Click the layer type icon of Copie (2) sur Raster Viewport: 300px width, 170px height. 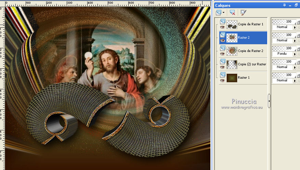pyautogui.click(x=222, y=62)
